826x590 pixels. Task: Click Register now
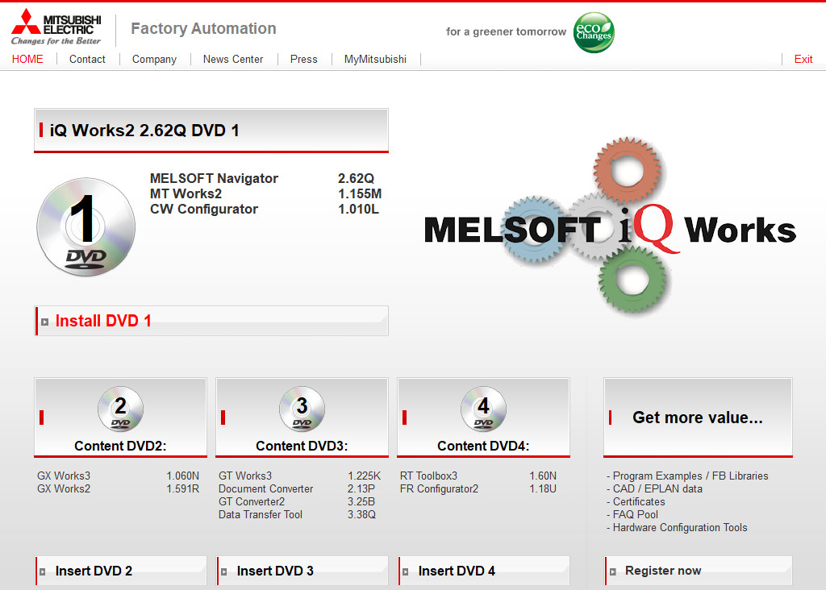(x=699, y=571)
